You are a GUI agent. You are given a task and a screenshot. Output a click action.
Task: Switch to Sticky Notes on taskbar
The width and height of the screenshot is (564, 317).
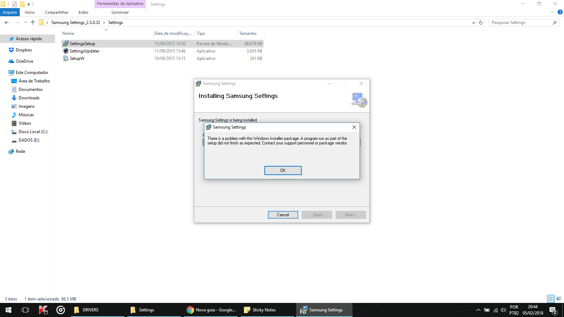click(x=268, y=310)
